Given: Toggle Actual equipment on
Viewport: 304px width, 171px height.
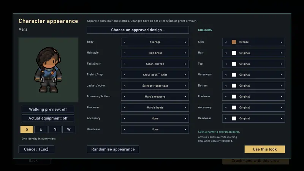Looking at the screenshot, I should [x=48, y=118].
